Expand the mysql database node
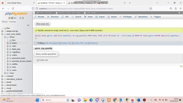This screenshot has width=183, height=103. pos(2,88)
